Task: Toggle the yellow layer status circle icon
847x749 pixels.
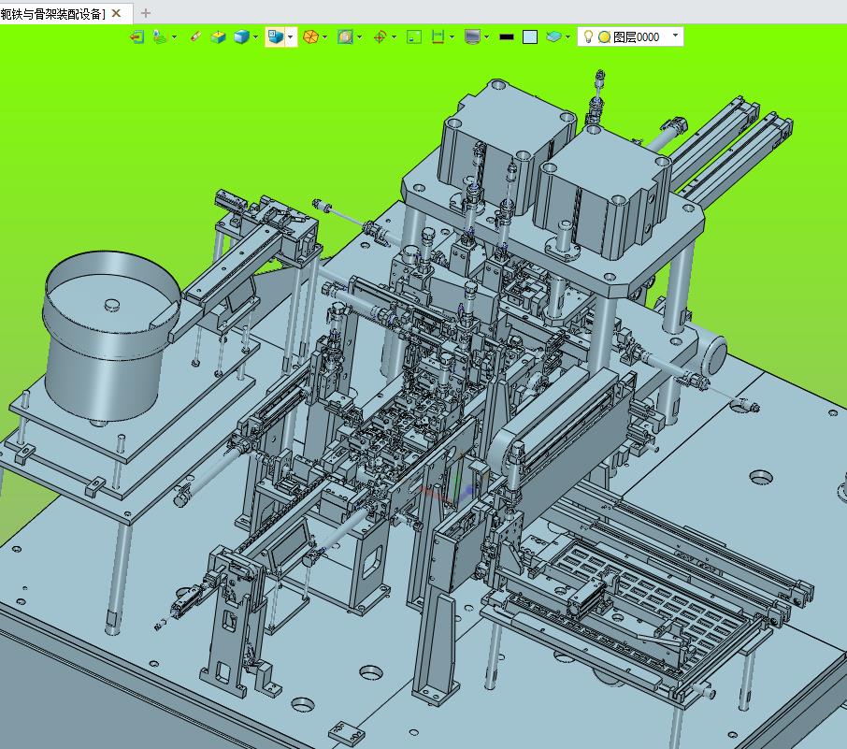Action: tap(605, 36)
